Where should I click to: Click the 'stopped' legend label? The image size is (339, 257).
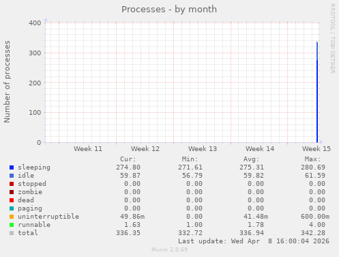(32, 184)
